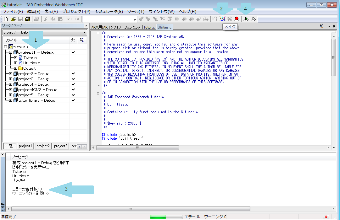
Task: Click the New Document toolbar icon
Action: pyautogui.click(x=5, y=19)
